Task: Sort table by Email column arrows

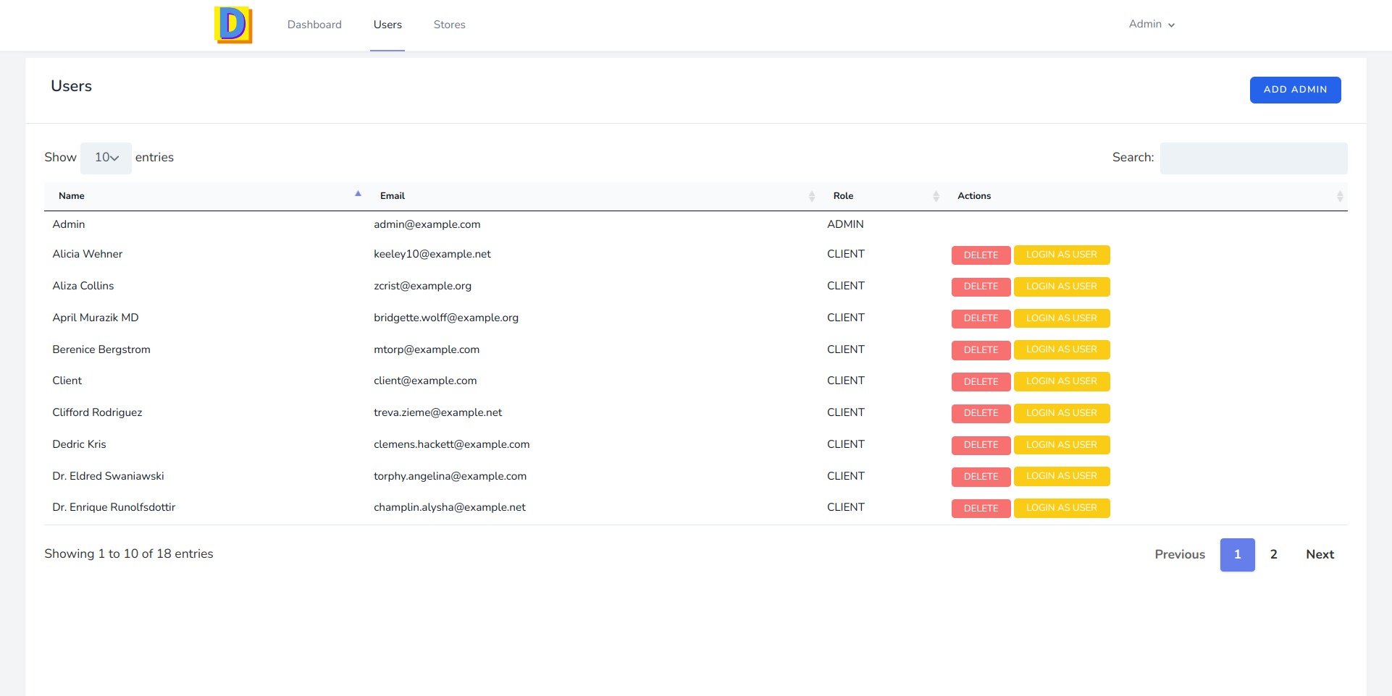Action: [811, 196]
